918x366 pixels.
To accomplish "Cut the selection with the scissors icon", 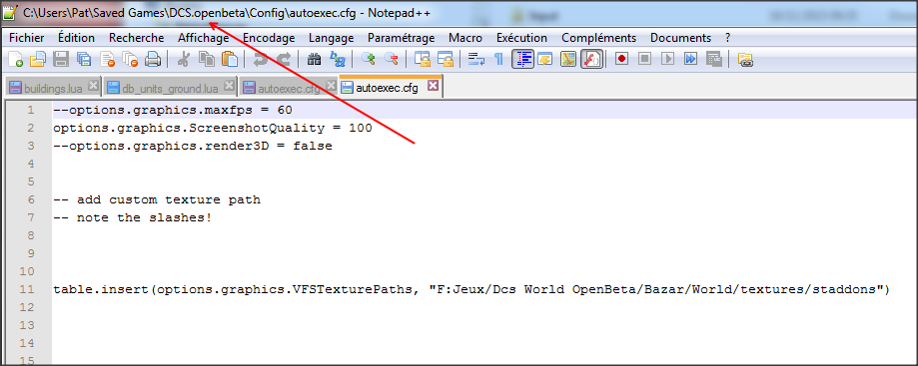I will 184,59.
